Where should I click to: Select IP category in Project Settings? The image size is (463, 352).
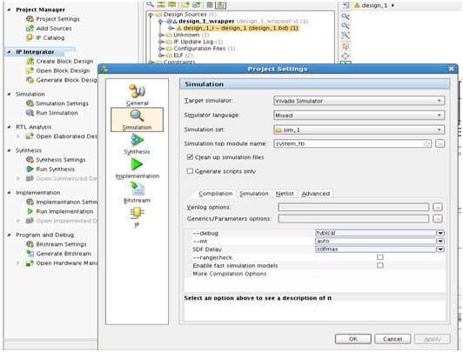click(137, 217)
